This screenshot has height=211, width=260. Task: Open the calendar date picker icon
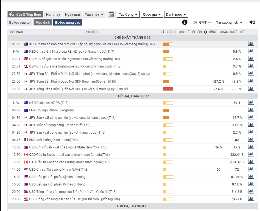click(111, 14)
